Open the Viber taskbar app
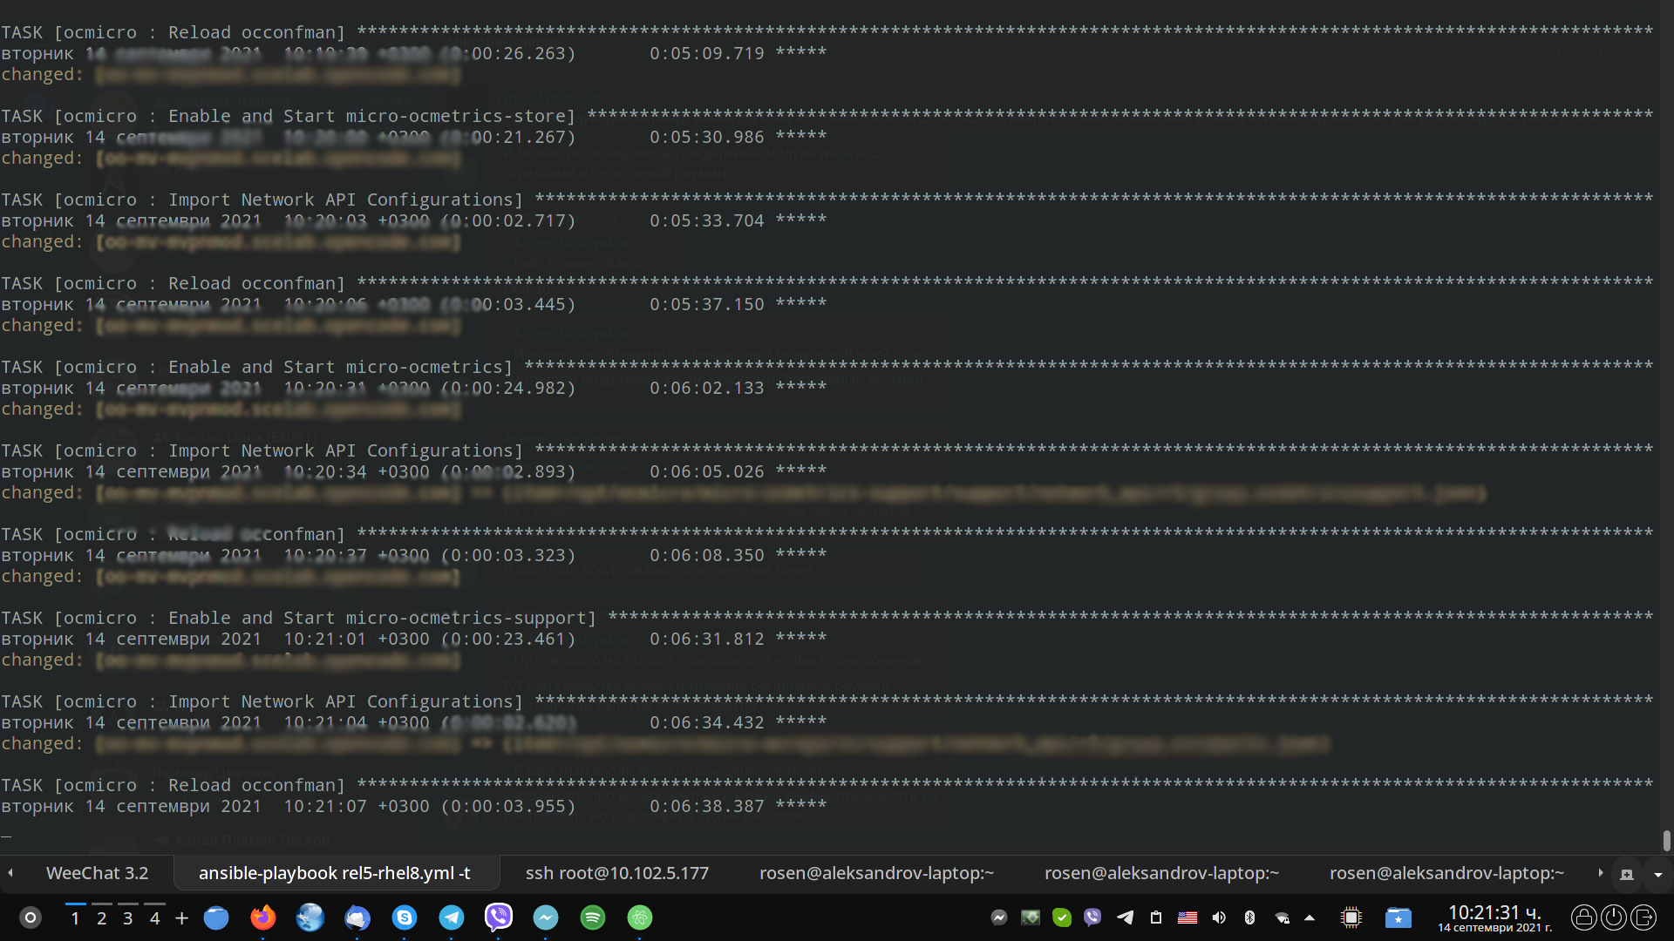1674x941 pixels. coord(498,917)
